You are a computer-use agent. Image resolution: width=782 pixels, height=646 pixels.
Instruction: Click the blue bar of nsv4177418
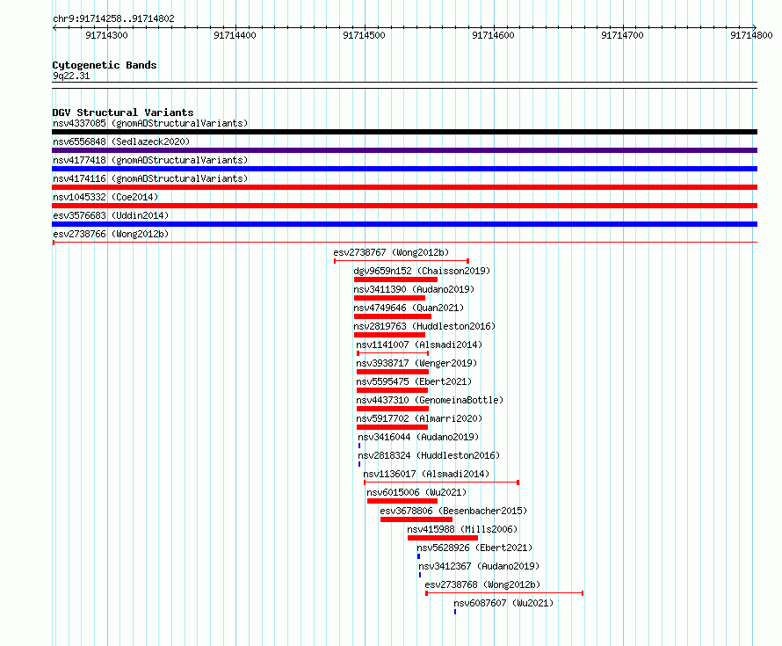[x=404, y=169]
